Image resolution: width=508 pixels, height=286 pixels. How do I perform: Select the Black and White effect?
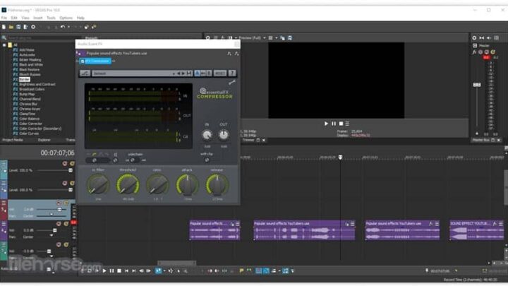click(31, 64)
